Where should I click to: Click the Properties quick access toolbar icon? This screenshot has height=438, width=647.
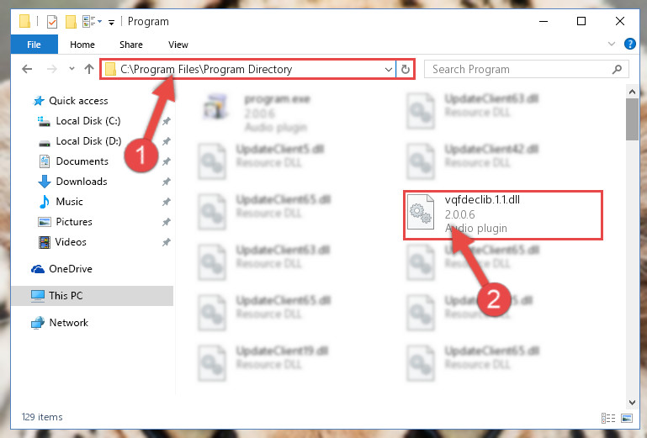coord(52,22)
